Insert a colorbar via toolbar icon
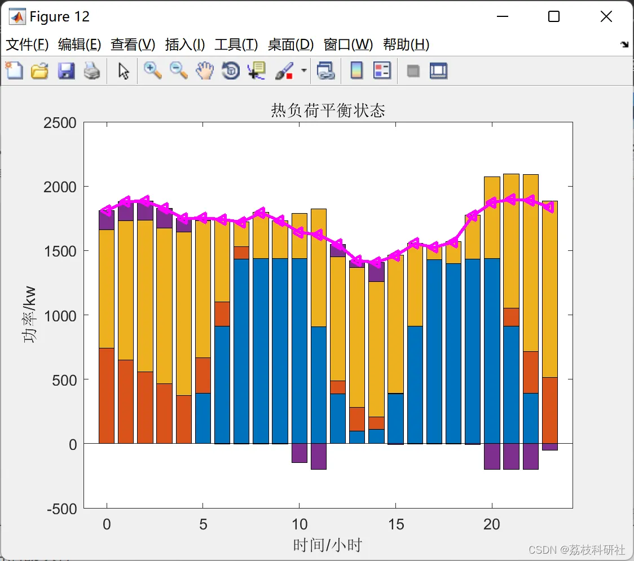The image size is (634, 561). 356,70
